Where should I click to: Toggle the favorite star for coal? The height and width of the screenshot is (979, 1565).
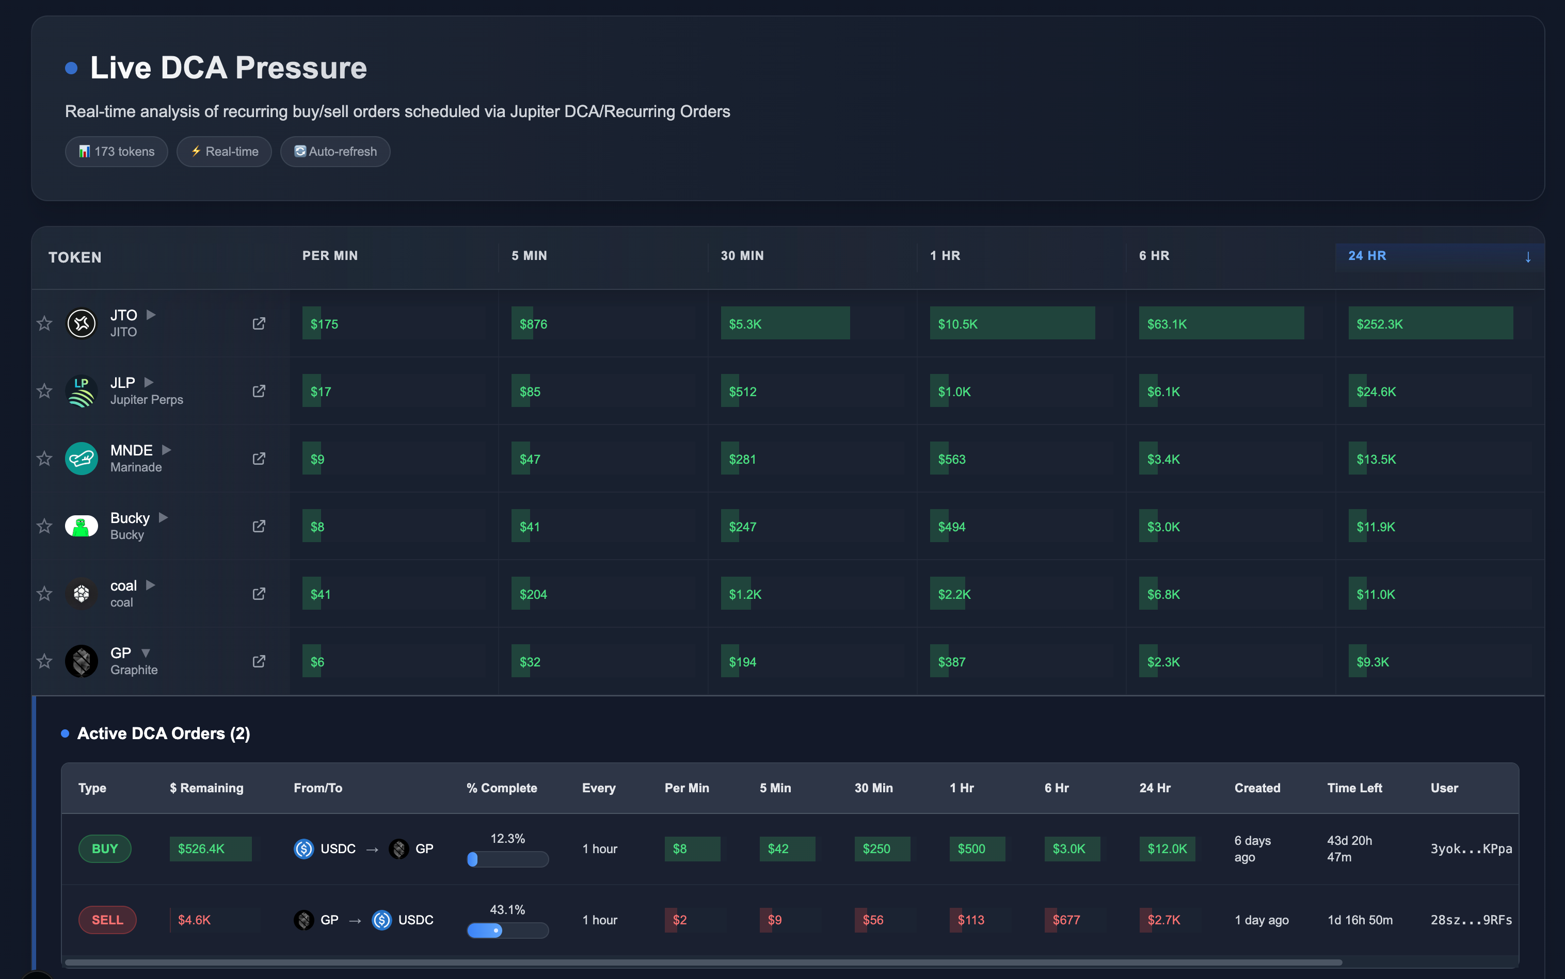44,594
